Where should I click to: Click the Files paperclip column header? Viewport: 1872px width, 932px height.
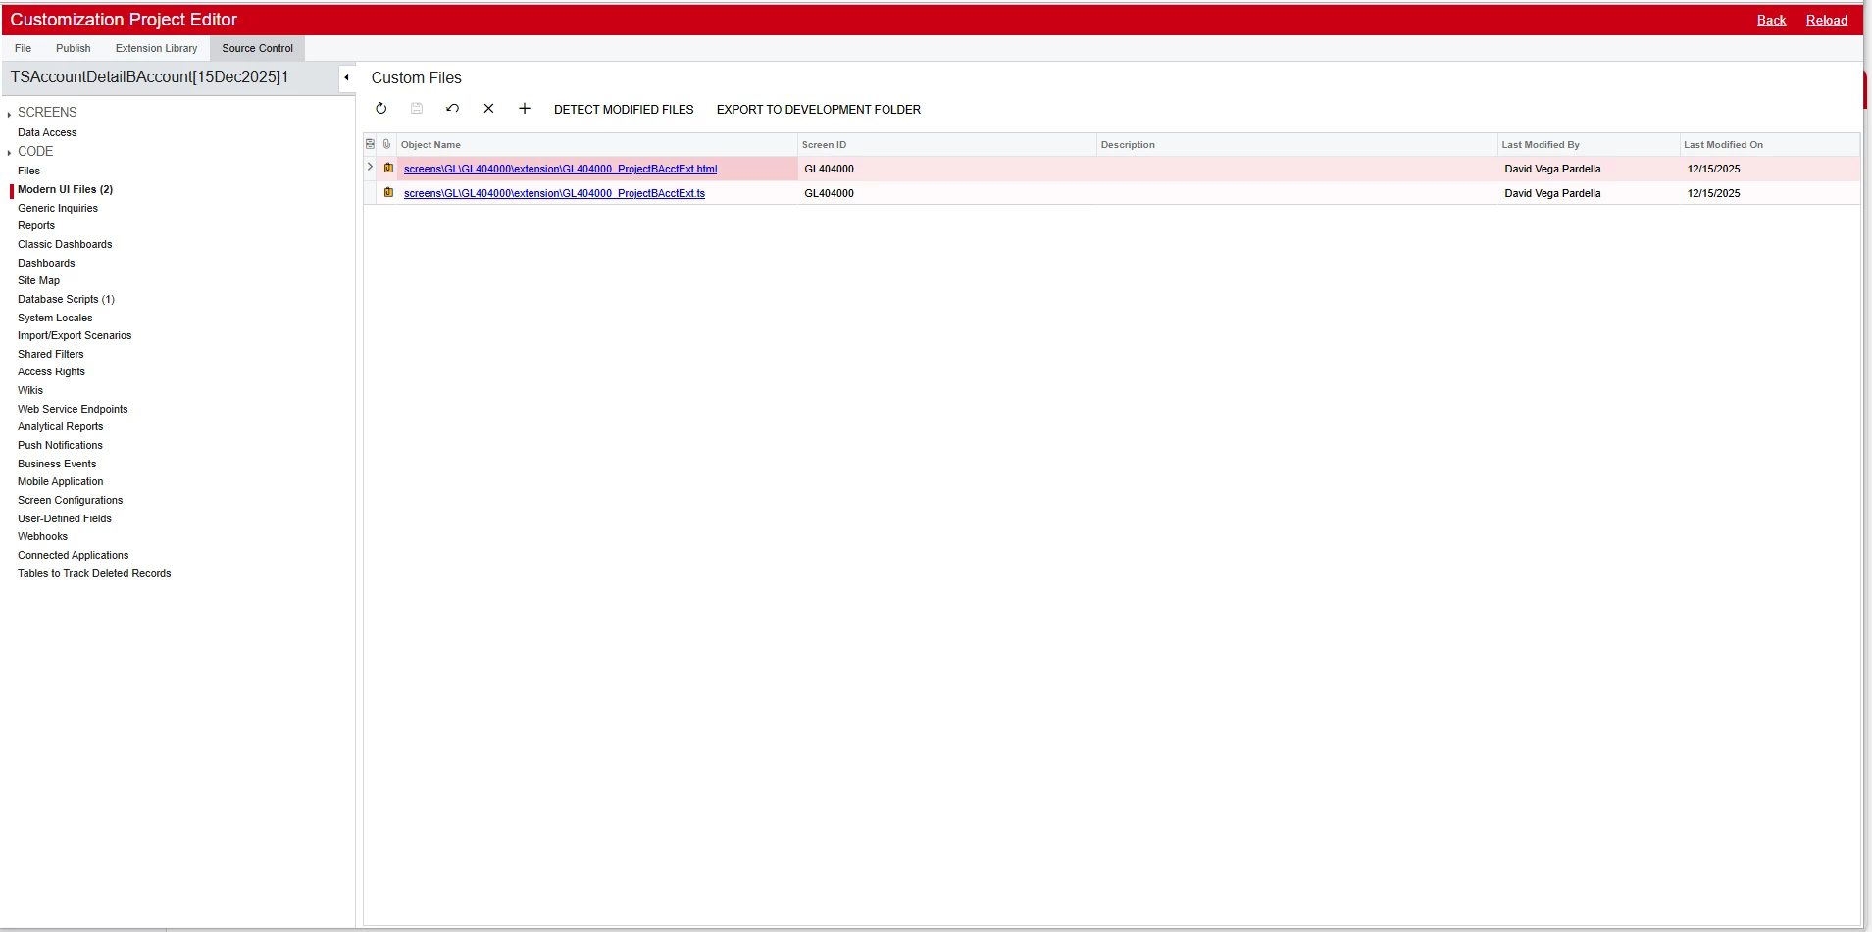386,144
